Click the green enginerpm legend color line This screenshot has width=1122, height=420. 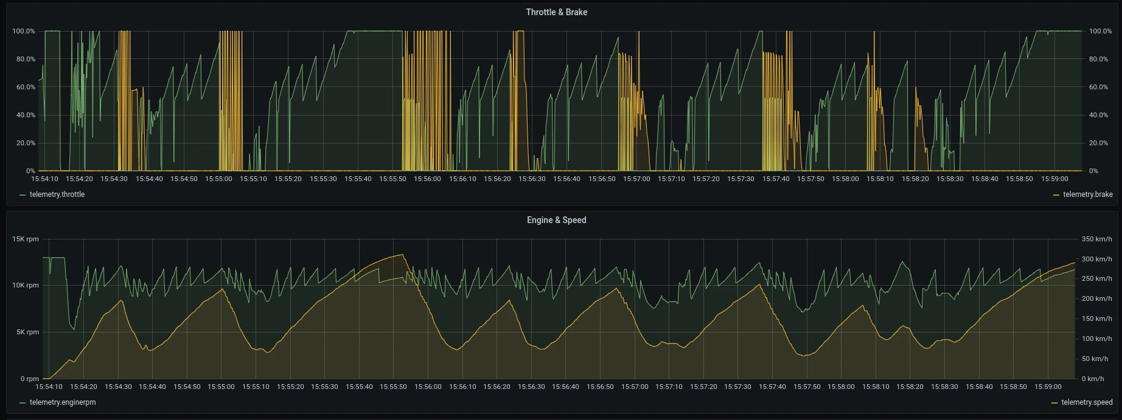coord(23,403)
